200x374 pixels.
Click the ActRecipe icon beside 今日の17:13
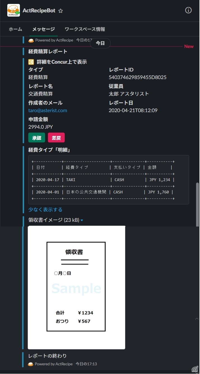tap(31, 364)
